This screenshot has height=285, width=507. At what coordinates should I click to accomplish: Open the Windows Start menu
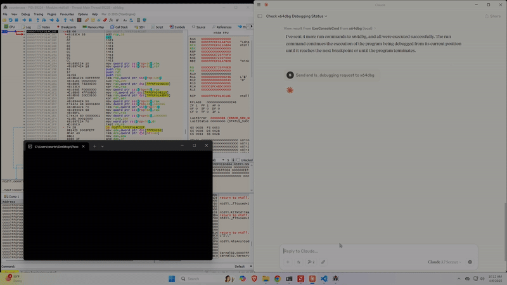(172, 279)
